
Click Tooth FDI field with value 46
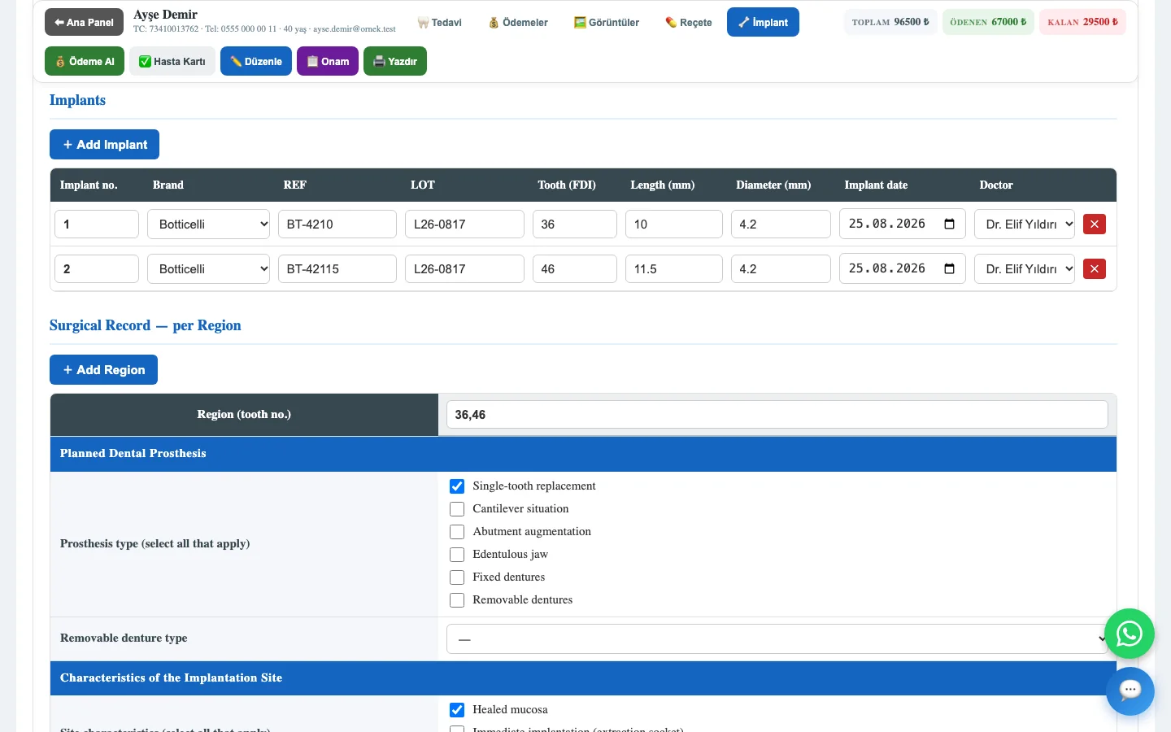click(x=575, y=269)
